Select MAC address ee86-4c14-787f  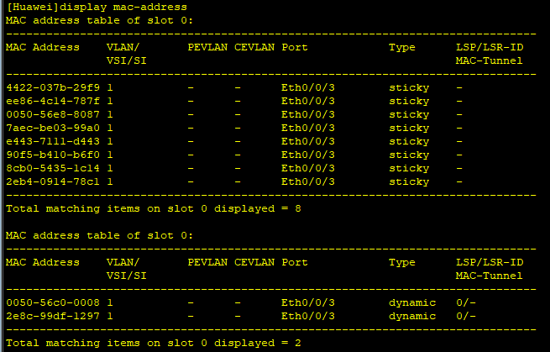(53, 101)
